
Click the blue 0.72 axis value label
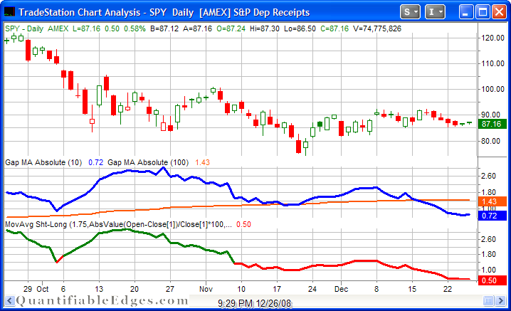(x=492, y=216)
